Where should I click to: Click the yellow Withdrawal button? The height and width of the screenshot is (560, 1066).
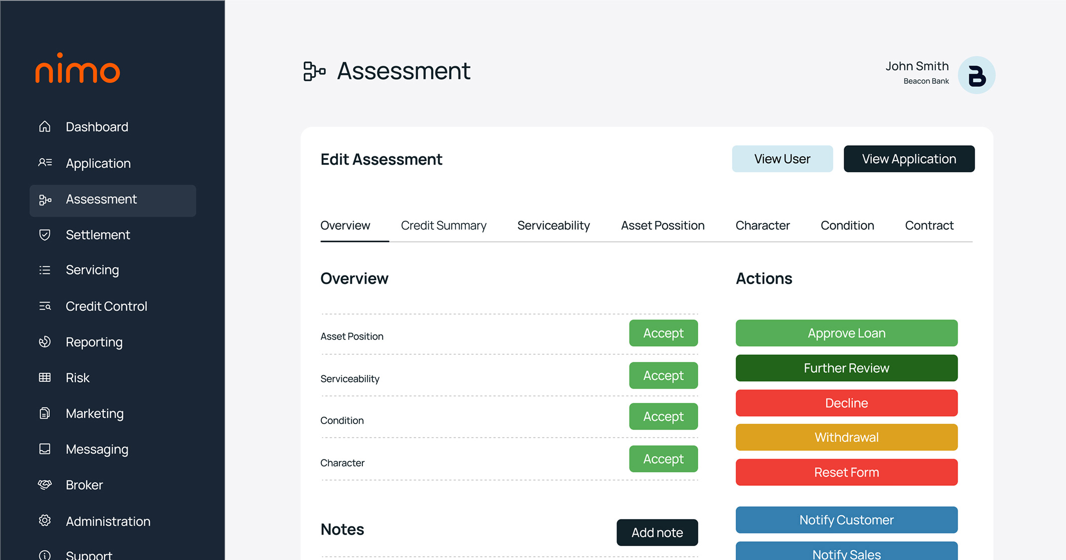[x=846, y=437]
